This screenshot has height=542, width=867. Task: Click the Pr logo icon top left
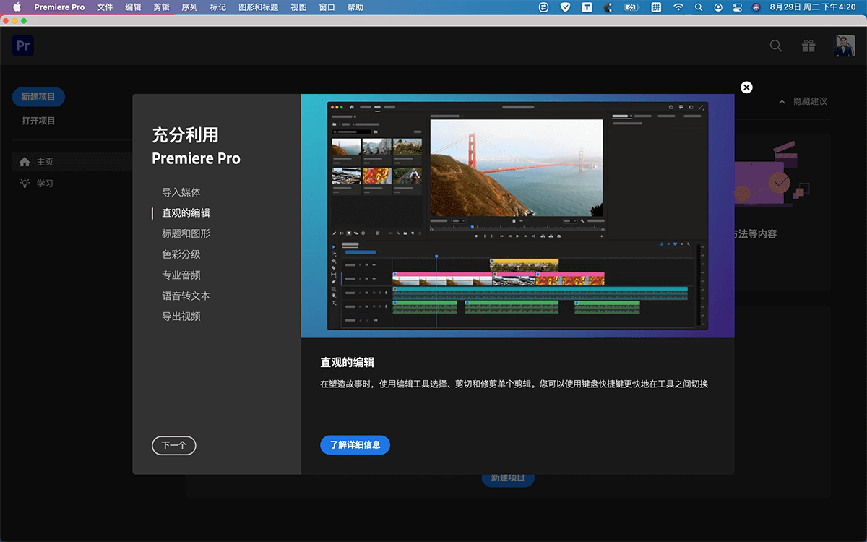[22, 46]
